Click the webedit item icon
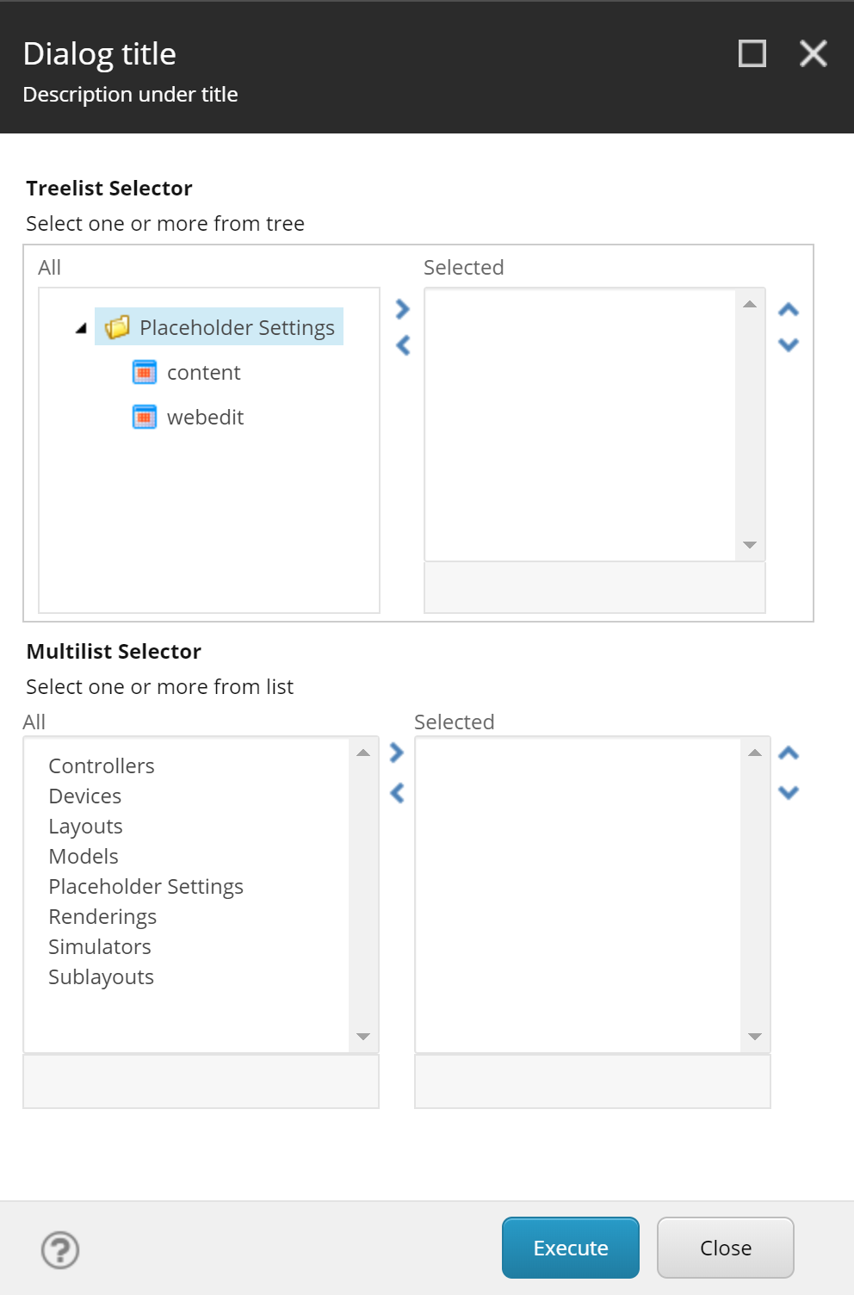854x1295 pixels. coord(144,417)
